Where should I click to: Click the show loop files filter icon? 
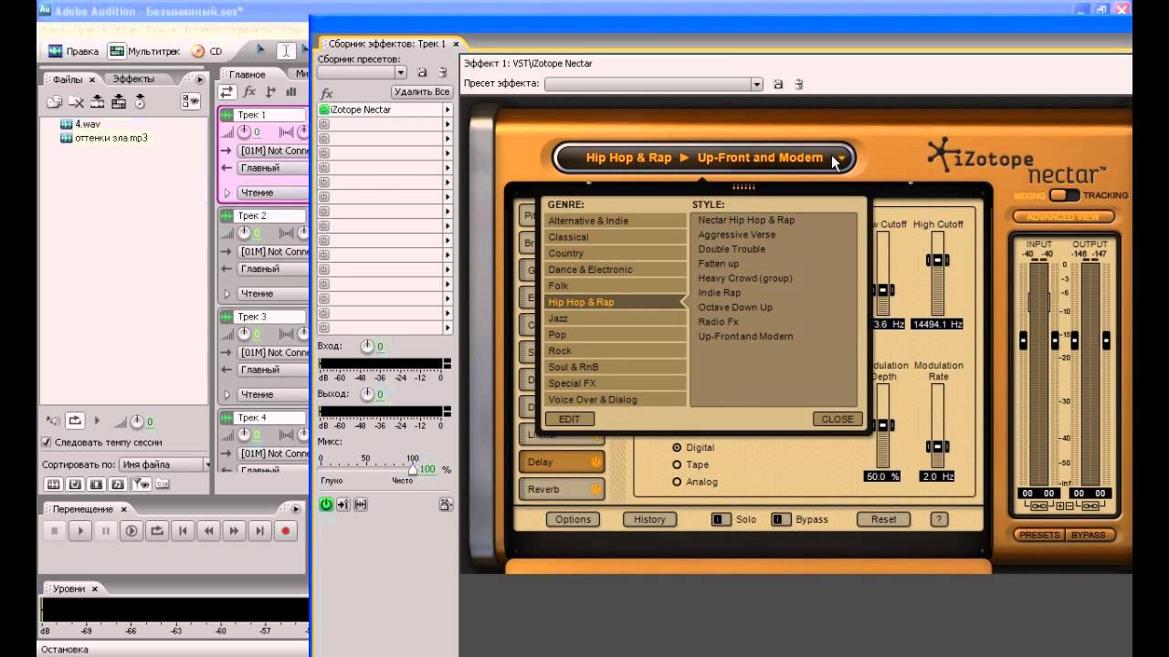point(75,485)
